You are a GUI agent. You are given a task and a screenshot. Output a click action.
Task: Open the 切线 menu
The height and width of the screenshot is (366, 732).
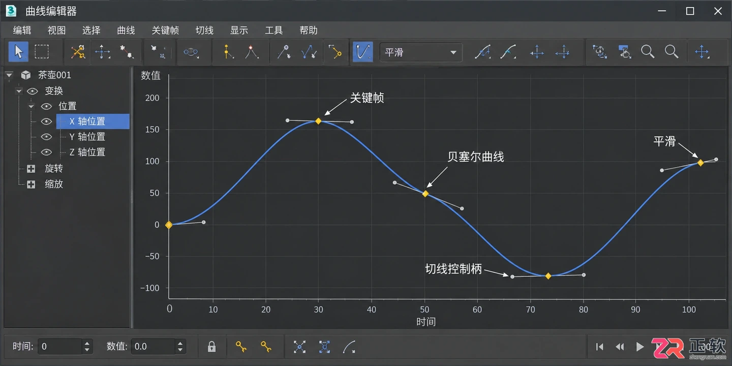204,30
